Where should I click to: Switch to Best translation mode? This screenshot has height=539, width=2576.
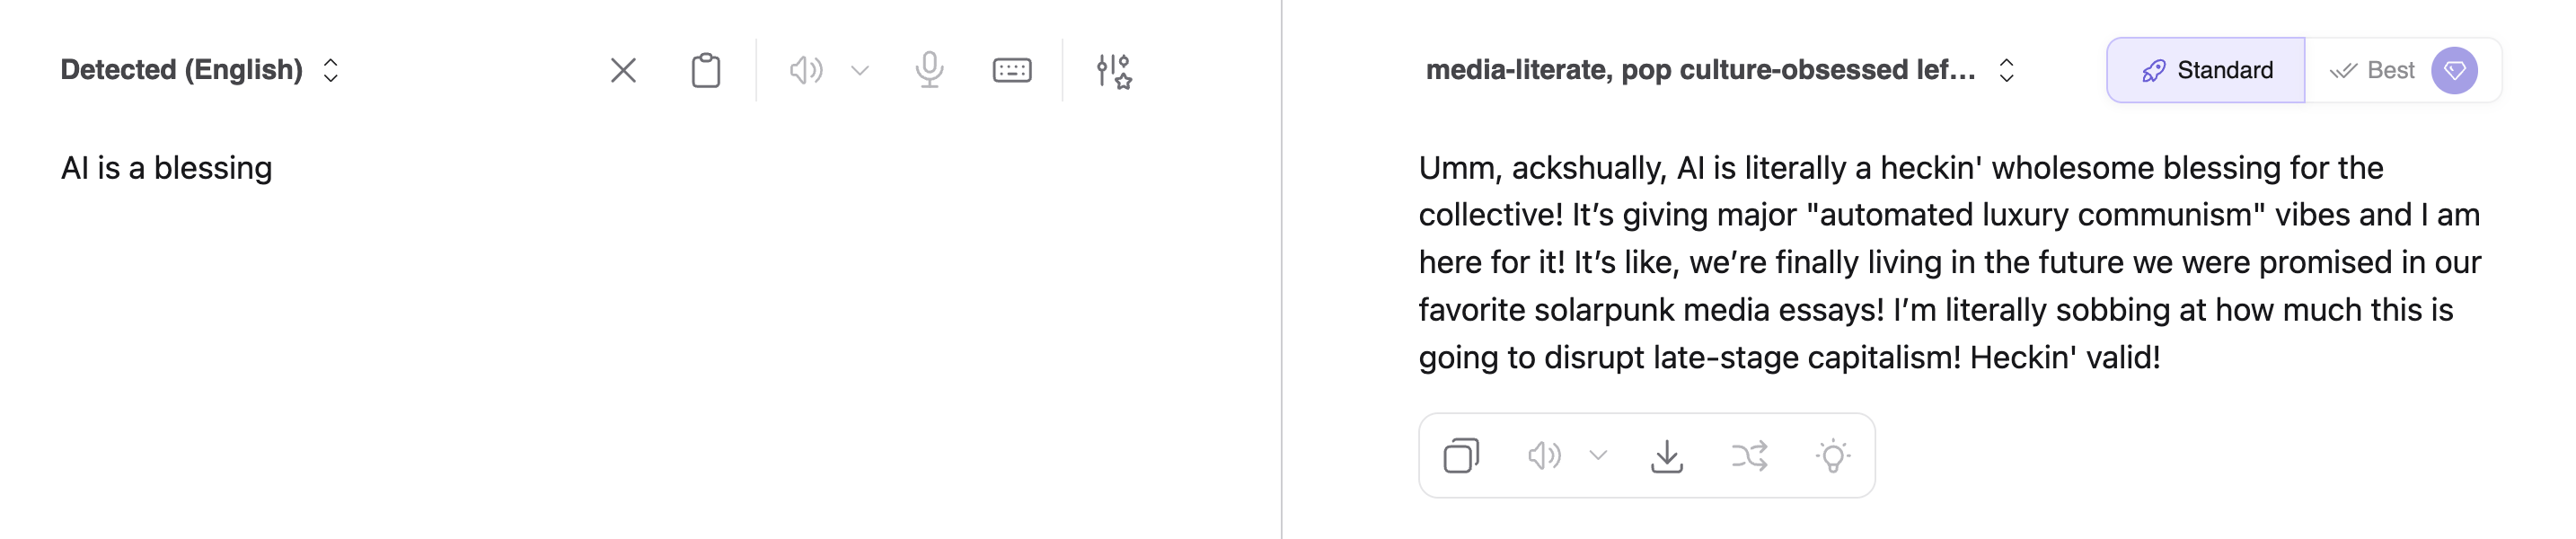coord(2371,70)
